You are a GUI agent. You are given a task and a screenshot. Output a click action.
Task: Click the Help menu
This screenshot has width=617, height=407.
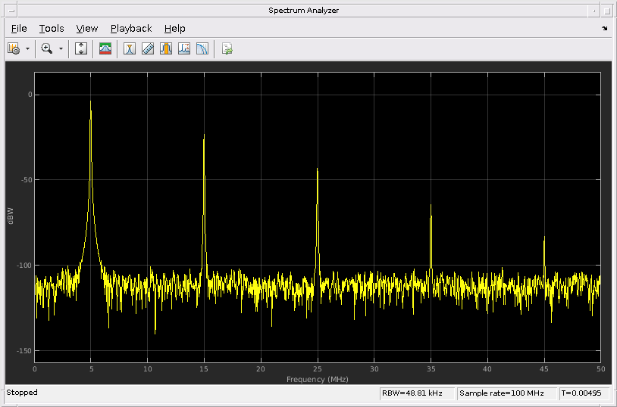(174, 29)
